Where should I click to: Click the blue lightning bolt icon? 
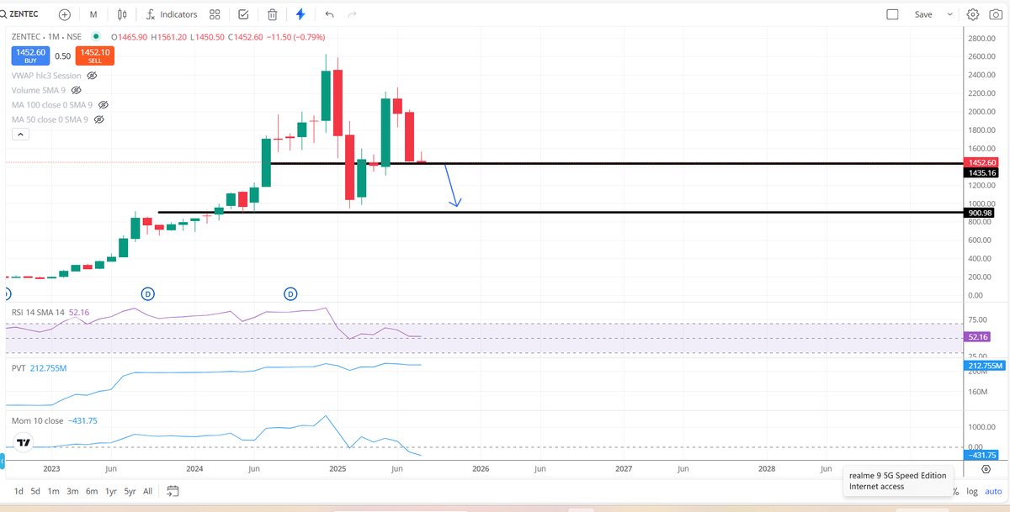(x=300, y=14)
